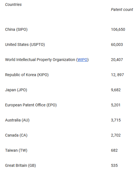Screen dimensions: 140x171
Task: Click the 5,201 EPO patent count
Action: tap(116, 105)
